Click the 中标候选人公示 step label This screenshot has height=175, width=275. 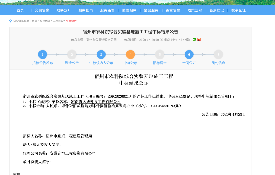101,63
